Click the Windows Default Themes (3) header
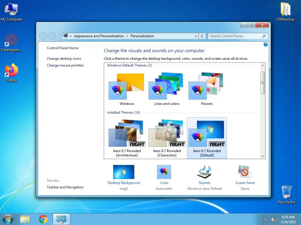This screenshot has height=225, width=301. pyautogui.click(x=129, y=65)
